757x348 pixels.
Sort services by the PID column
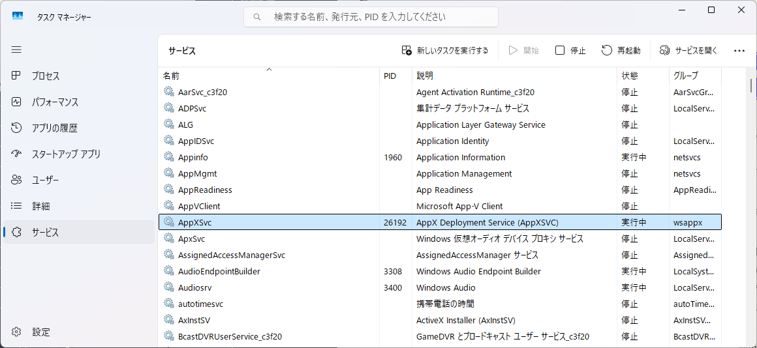390,76
